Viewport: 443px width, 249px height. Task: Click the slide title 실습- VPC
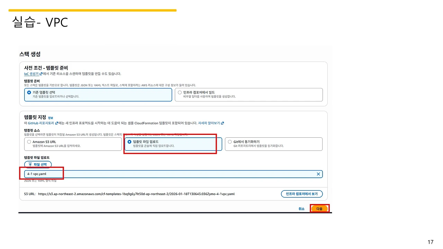click(40, 22)
